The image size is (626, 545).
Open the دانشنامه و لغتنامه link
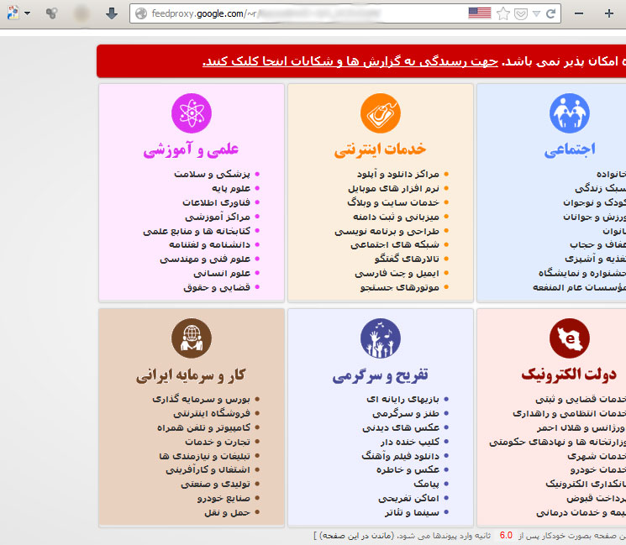click(209, 244)
